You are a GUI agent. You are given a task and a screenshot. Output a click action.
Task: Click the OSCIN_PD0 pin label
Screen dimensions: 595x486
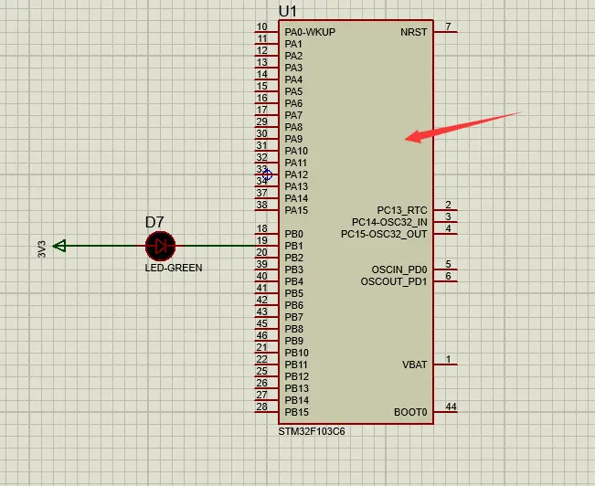pos(399,269)
